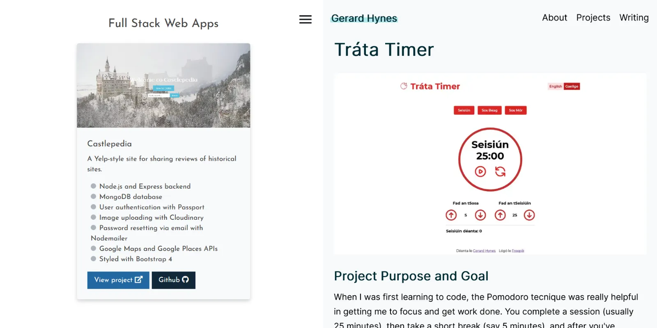This screenshot has width=657, height=328.
Task: Switch language to English
Action: [556, 87]
